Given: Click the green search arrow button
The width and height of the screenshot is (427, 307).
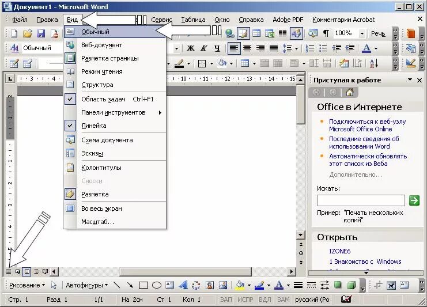Looking at the screenshot, I should (x=414, y=200).
